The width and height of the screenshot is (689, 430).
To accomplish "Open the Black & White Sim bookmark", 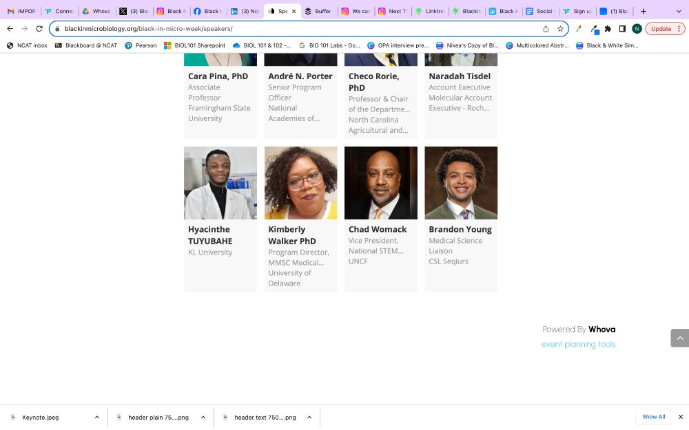I will pyautogui.click(x=607, y=45).
